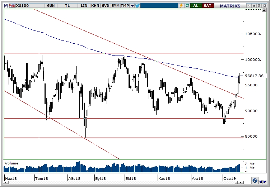The height and width of the screenshot is (187, 270).
Task: Click the blue left navigation arrow
Action: point(261,182)
